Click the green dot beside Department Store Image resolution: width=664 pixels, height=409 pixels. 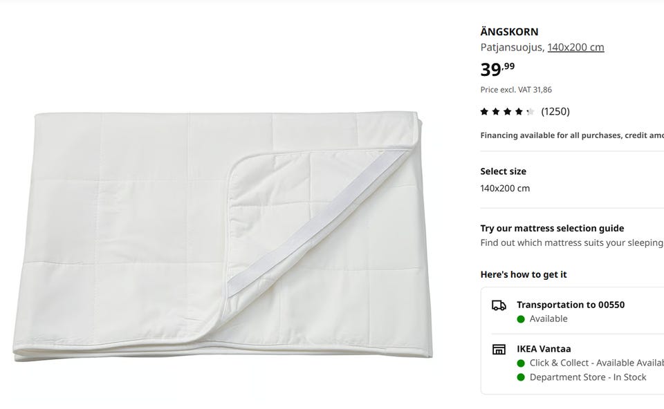pyautogui.click(x=521, y=377)
